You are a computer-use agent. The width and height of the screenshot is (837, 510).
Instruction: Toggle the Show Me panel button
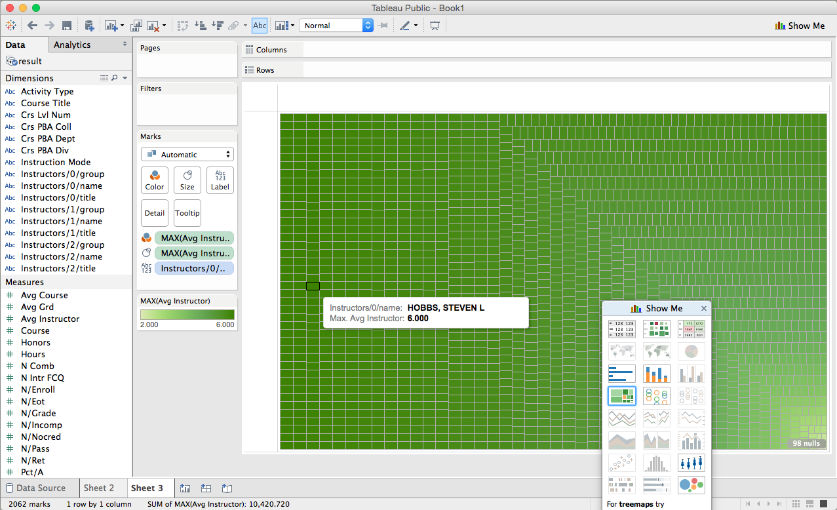tap(800, 26)
